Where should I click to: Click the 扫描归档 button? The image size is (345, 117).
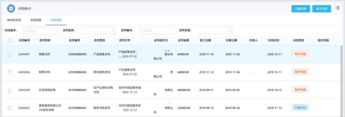301,9
